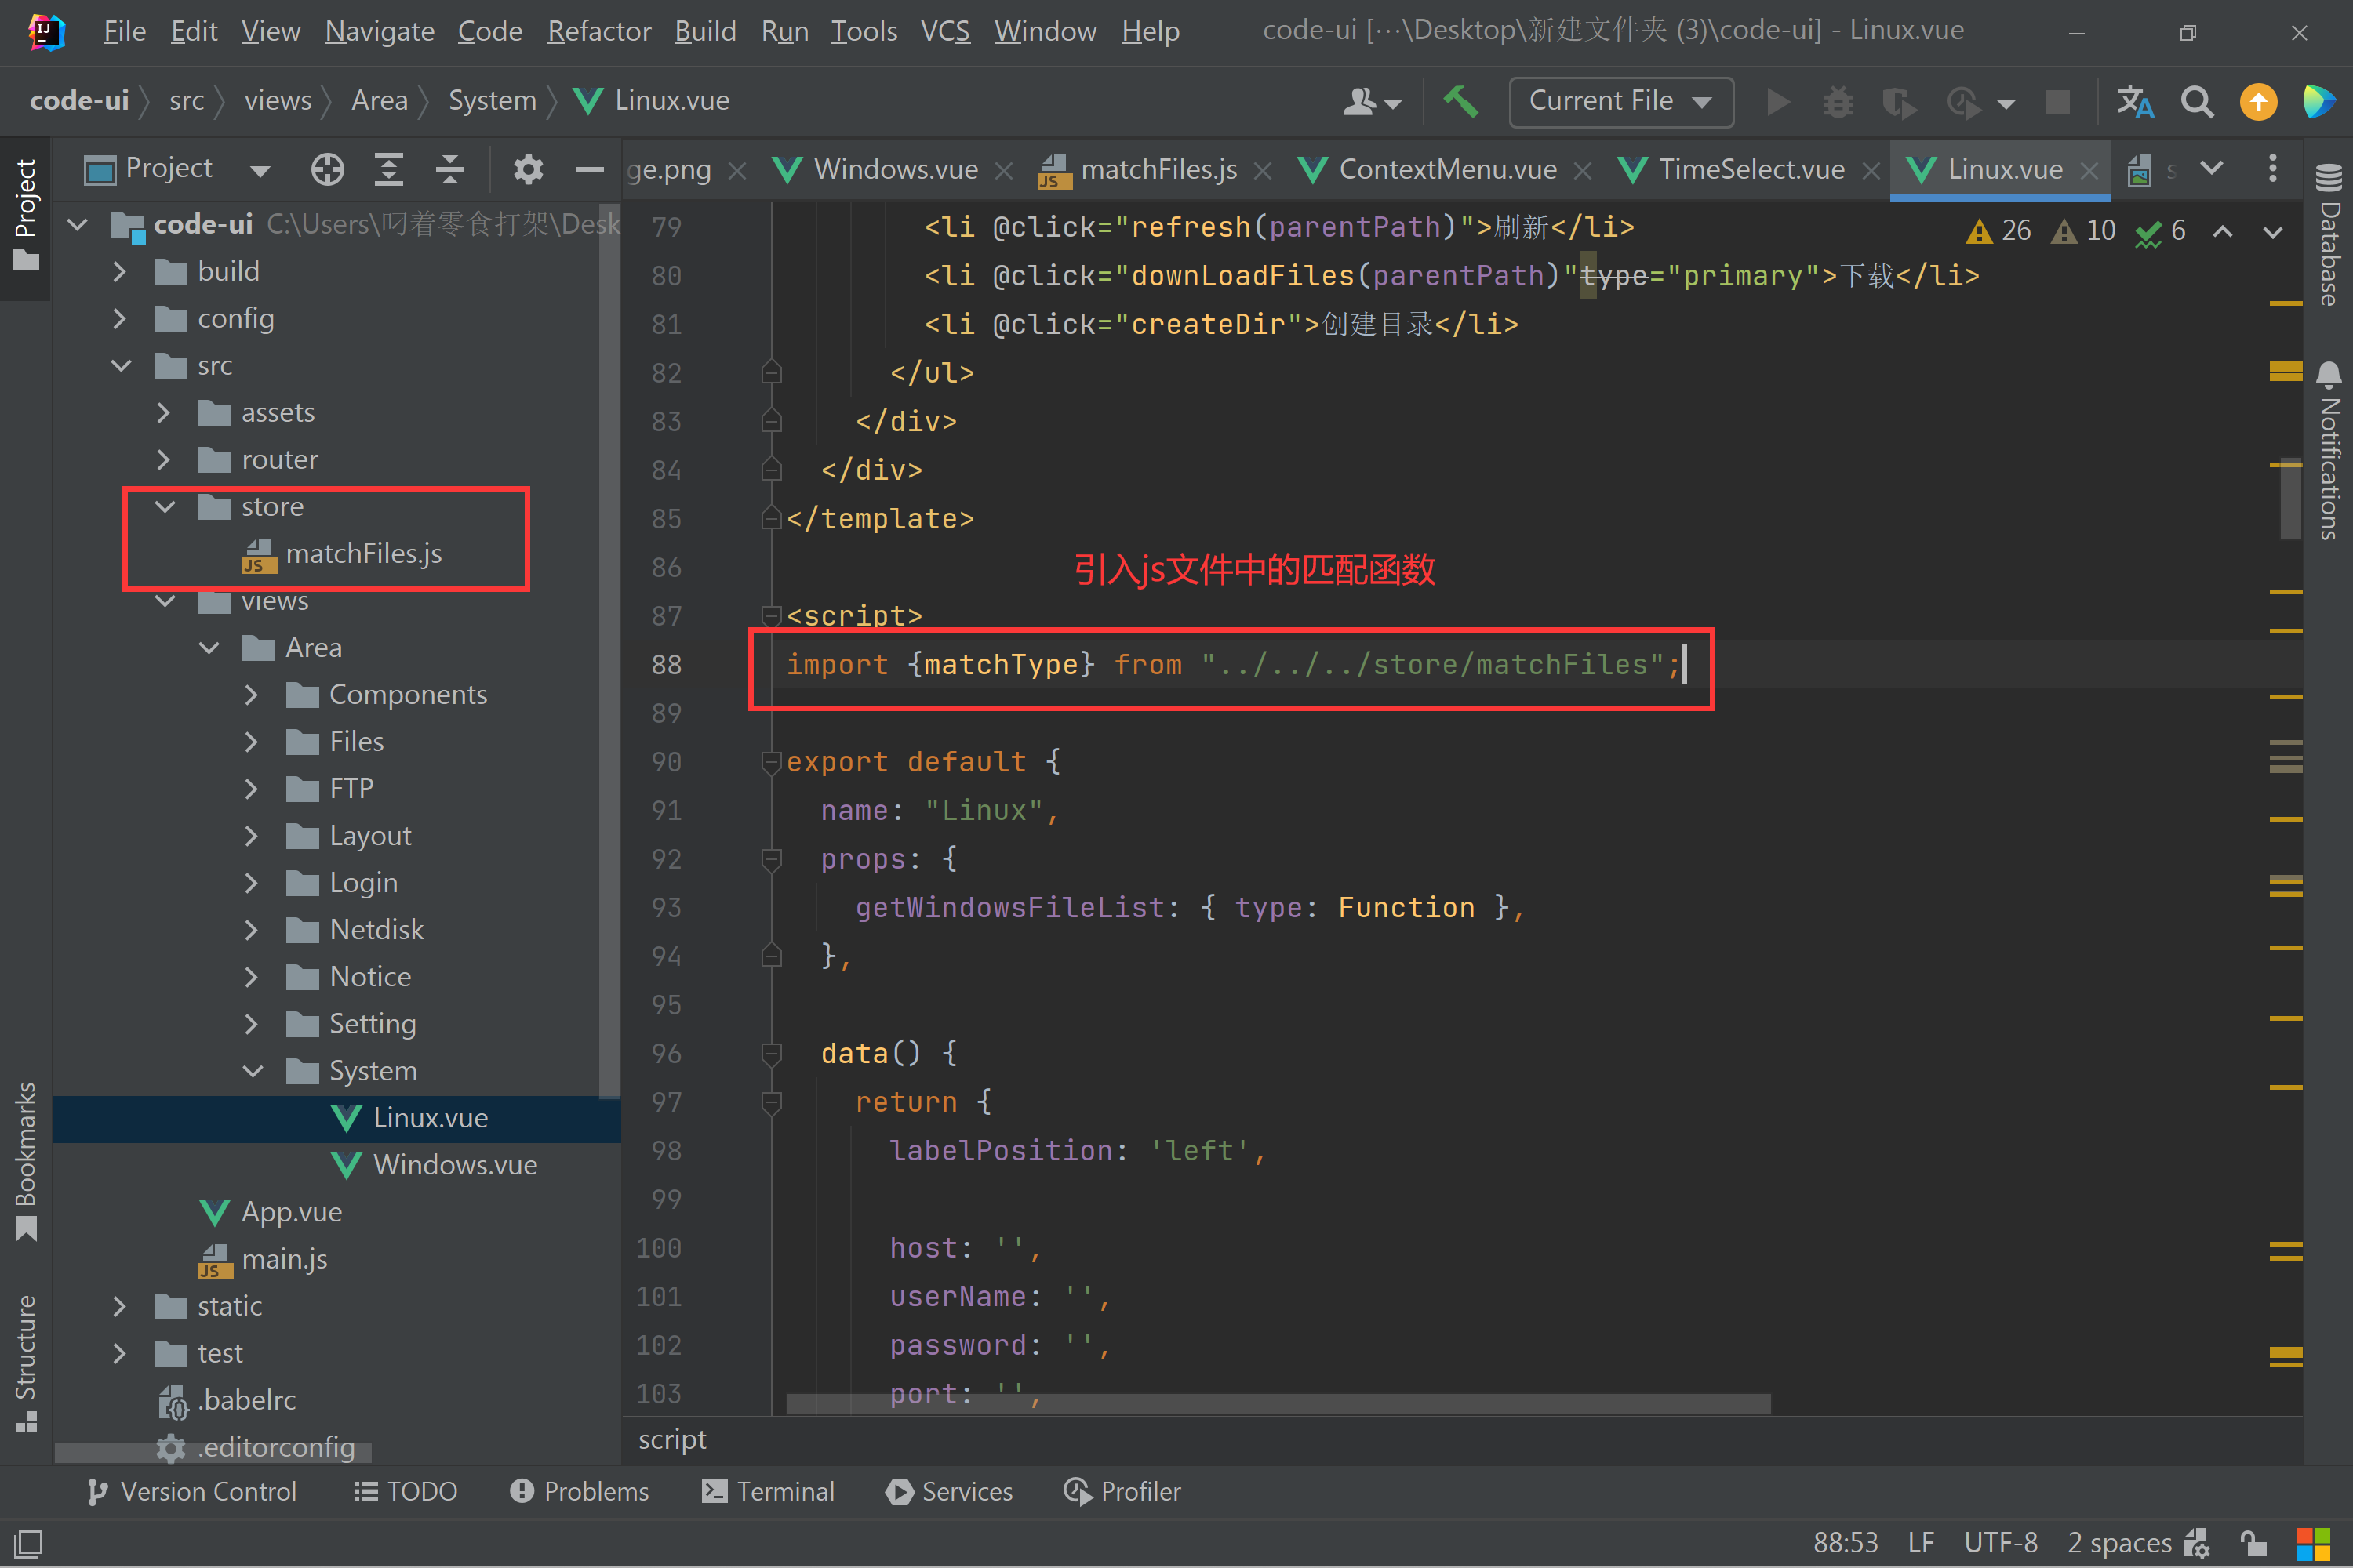Viewport: 2353px width, 1568px height.
Task: Click Collapse All icon in Project panel
Action: [450, 169]
